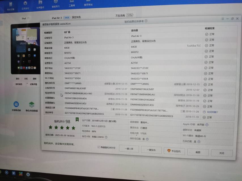The height and width of the screenshot is (181, 242).
Task: Select report date 2025-05-29 14:50:56
Action: point(65,135)
